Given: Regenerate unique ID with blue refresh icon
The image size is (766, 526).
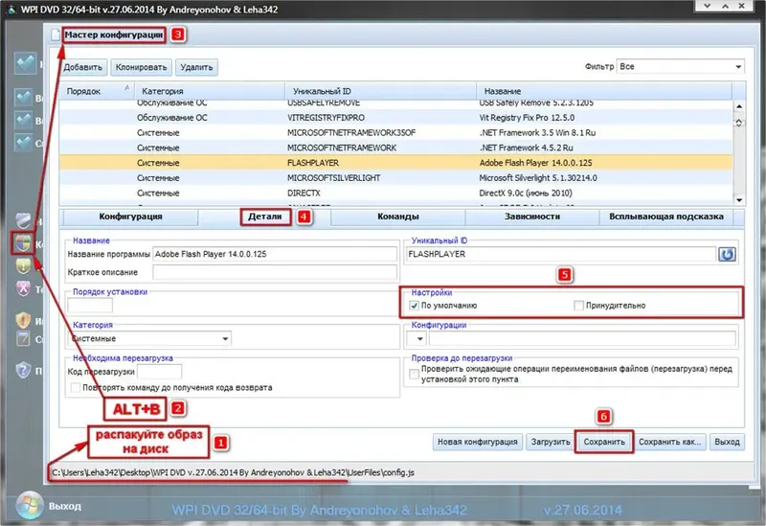Looking at the screenshot, I should click(x=727, y=254).
